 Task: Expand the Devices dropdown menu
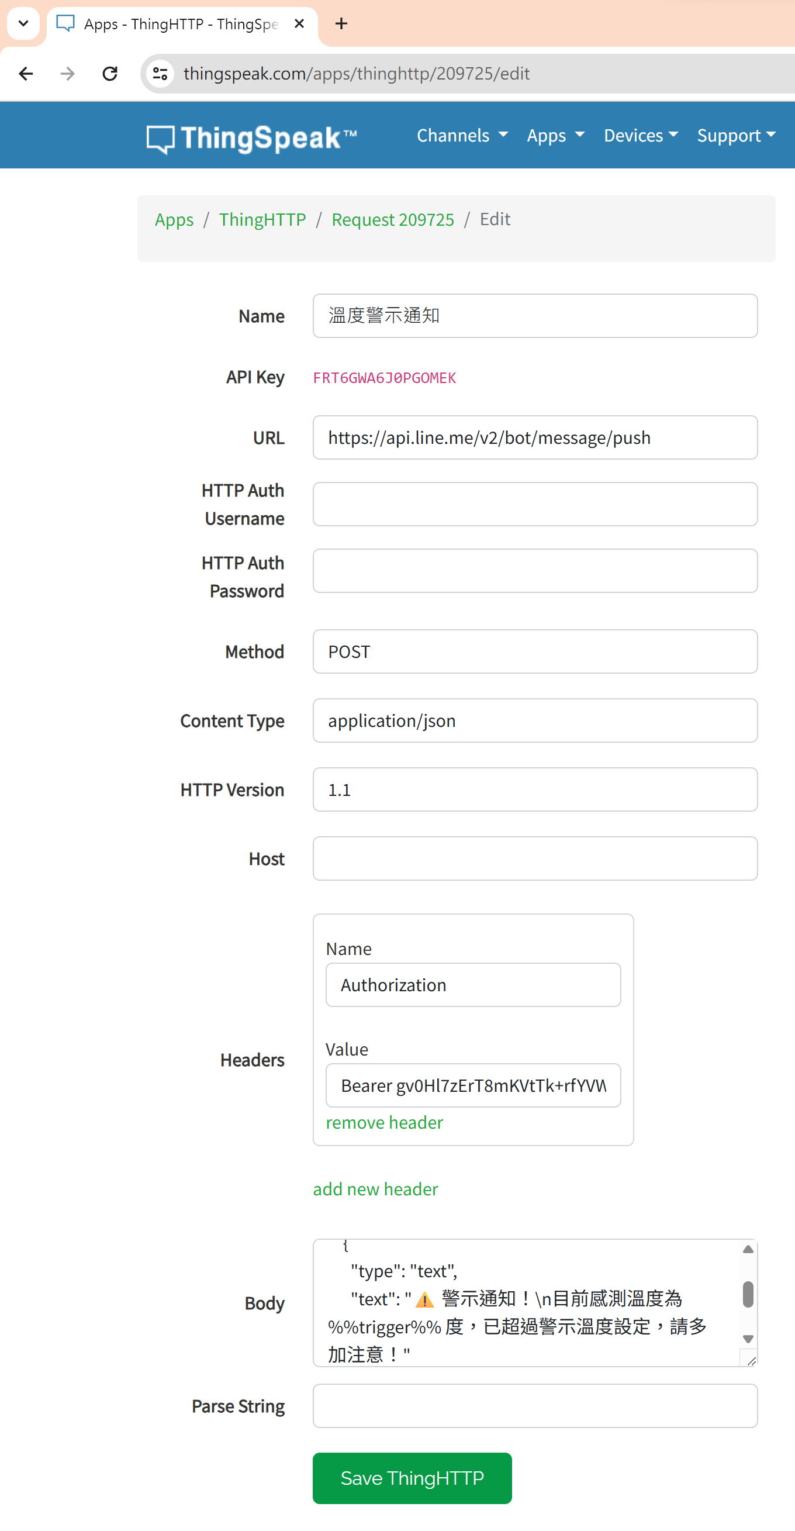click(x=641, y=136)
